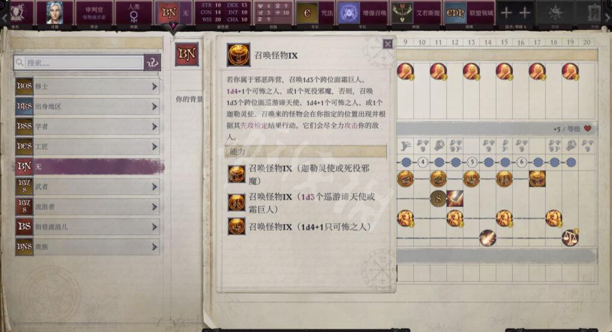Open the 联盟领域 domain tab
The height and width of the screenshot is (332, 612).
click(x=468, y=13)
